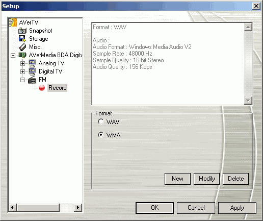Select the WAV format radio button
The image size is (263, 221).
tap(101, 121)
